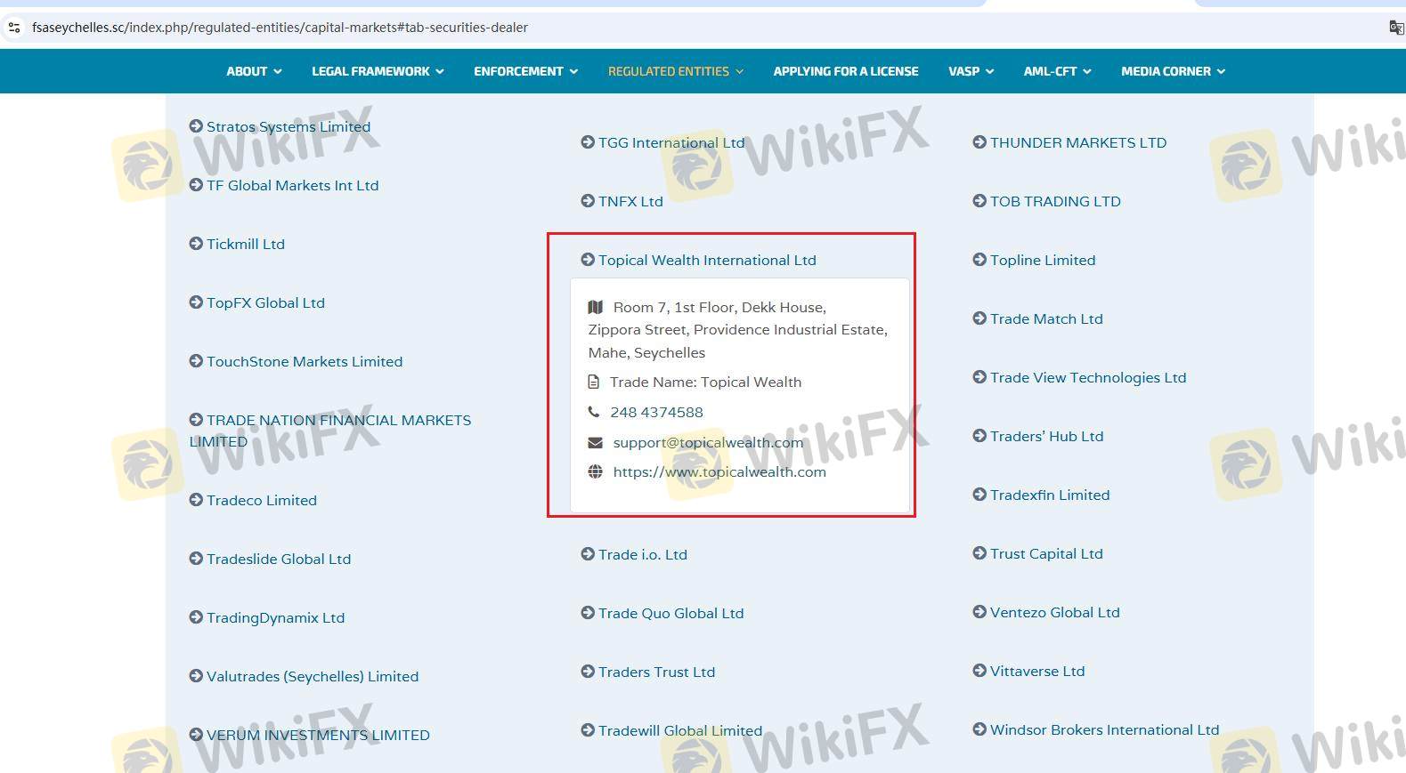The width and height of the screenshot is (1406, 773).
Task: Click arrow icon beside Tickmill Ltd
Action: pos(196,244)
